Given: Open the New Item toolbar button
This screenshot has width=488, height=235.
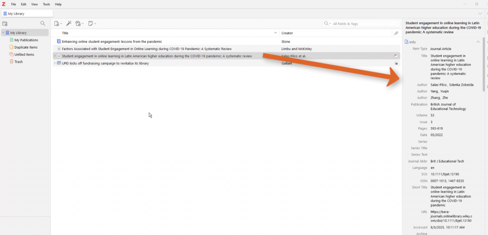Looking at the screenshot, I should (x=58, y=23).
